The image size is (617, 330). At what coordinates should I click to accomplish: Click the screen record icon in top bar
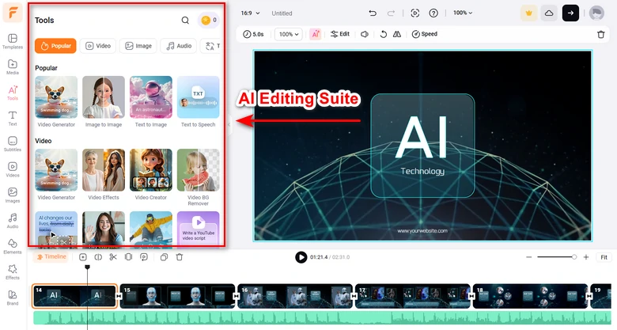point(414,13)
